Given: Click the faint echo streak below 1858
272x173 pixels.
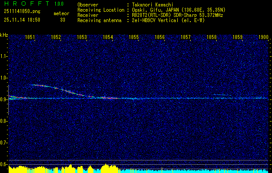Looking at the screenshot, I should click(220, 95).
